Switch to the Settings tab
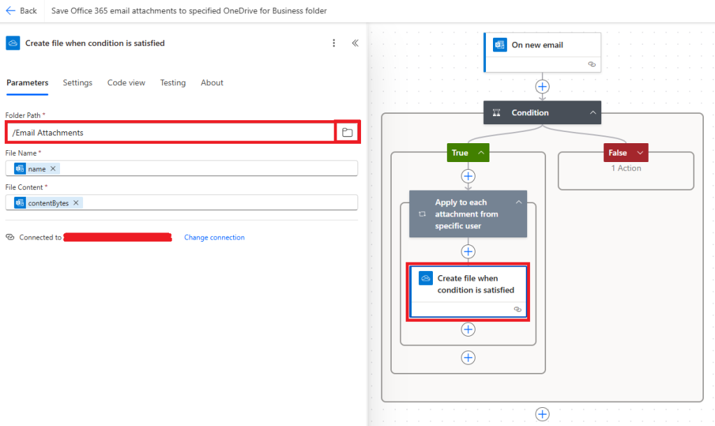Image resolution: width=715 pixels, height=426 pixels. 78,82
